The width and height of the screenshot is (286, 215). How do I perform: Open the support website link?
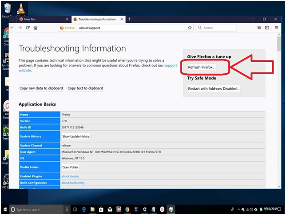(171, 65)
